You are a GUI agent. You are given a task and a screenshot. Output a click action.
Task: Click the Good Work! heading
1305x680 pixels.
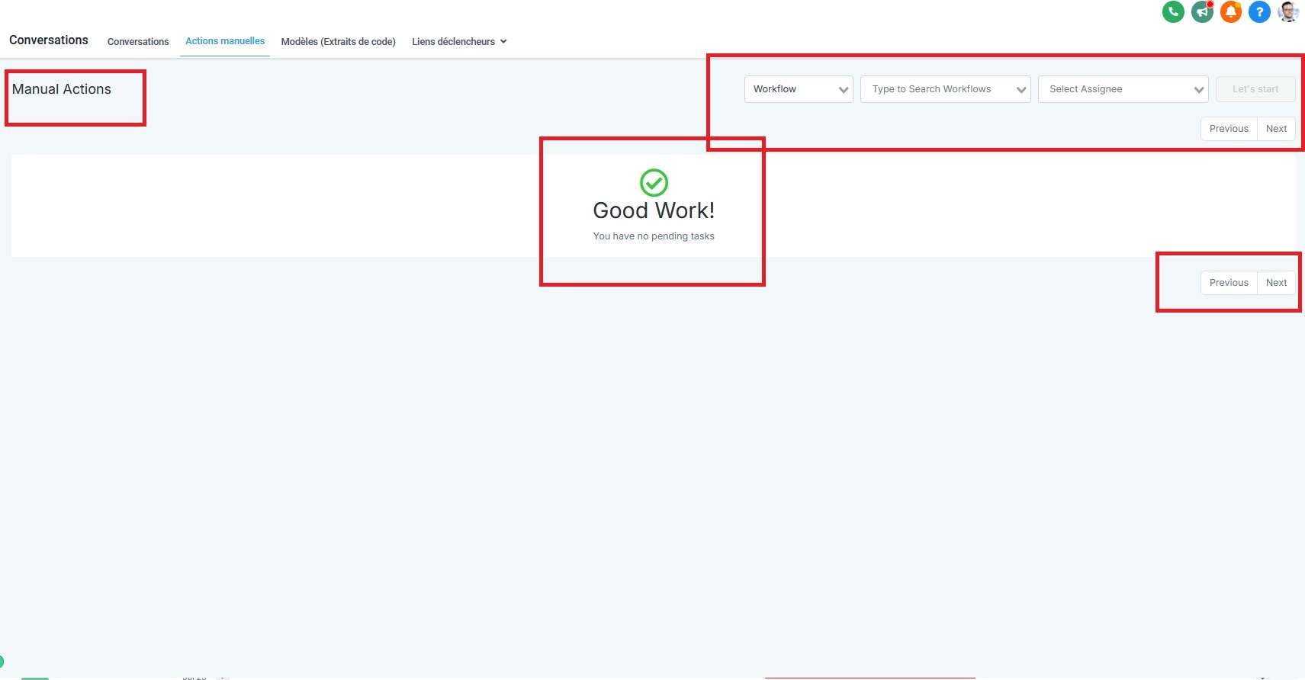pyautogui.click(x=654, y=210)
